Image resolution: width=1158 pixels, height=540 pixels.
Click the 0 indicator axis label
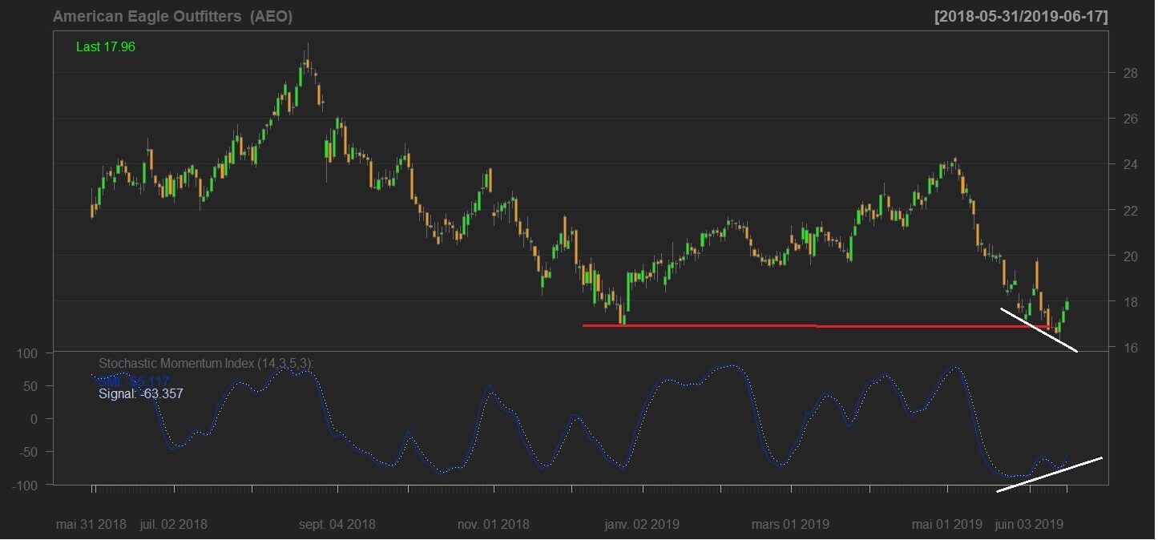pos(34,419)
